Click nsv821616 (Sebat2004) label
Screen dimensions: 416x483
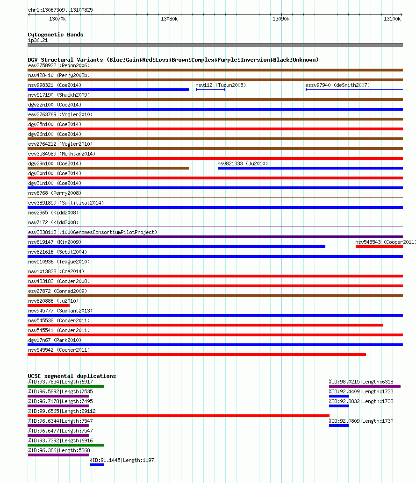point(57,252)
